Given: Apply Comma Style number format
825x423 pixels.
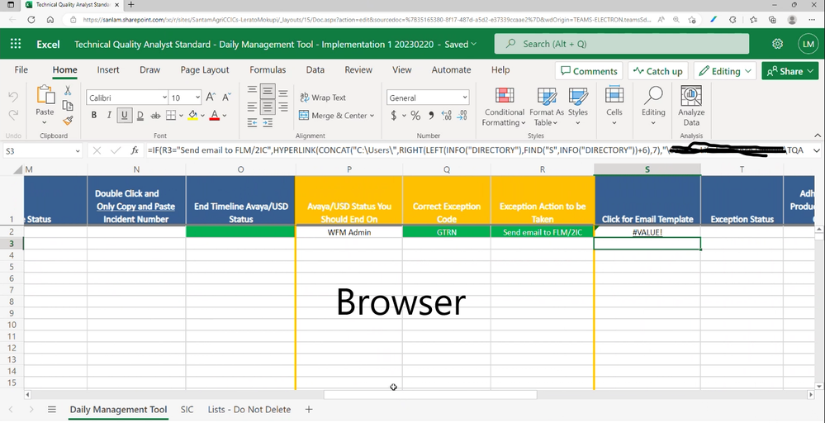Looking at the screenshot, I should click(x=431, y=115).
